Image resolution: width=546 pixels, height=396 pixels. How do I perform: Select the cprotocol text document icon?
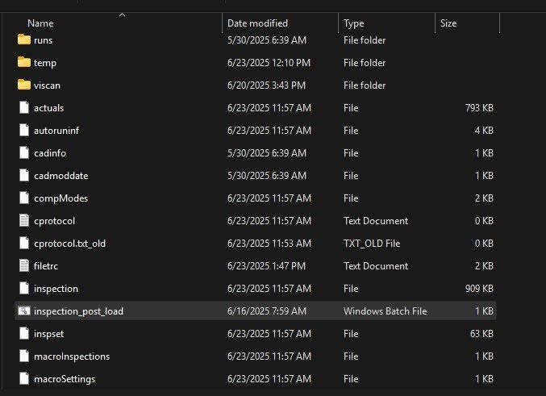pos(24,220)
